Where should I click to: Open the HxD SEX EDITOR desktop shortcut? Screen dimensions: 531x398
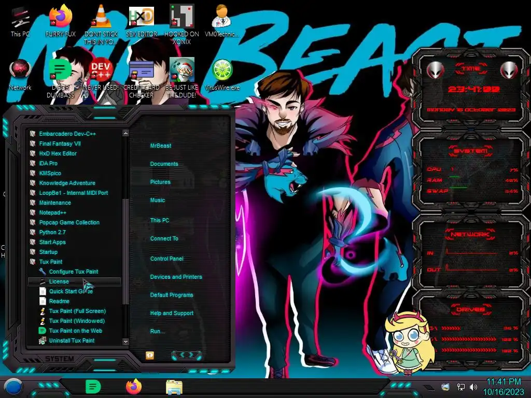click(141, 21)
